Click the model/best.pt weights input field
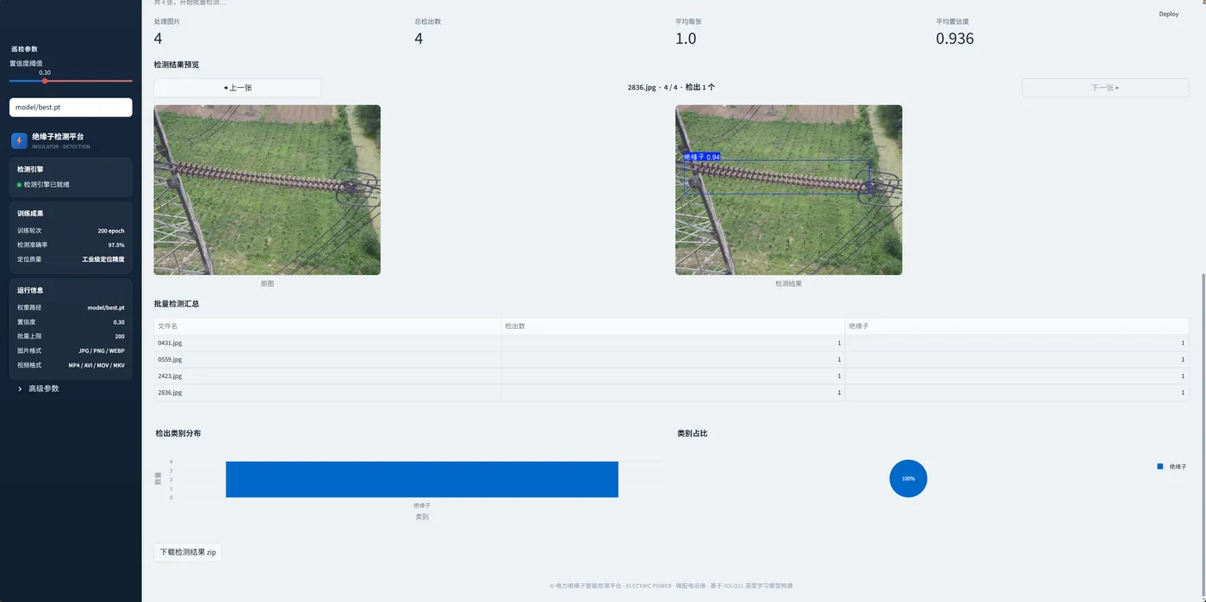 pos(71,107)
